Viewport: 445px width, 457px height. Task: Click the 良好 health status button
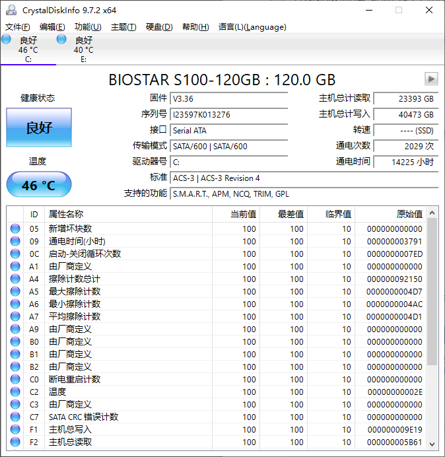pyautogui.click(x=39, y=127)
